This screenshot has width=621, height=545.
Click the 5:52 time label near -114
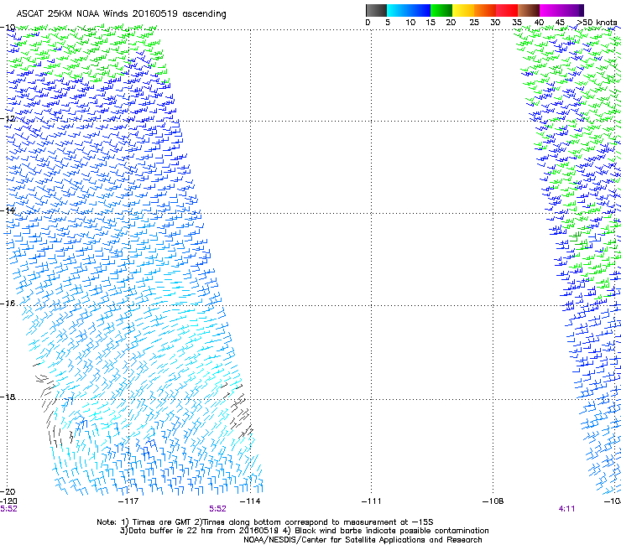click(218, 509)
